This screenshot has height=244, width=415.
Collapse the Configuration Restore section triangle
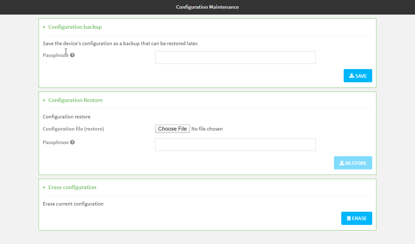point(44,100)
